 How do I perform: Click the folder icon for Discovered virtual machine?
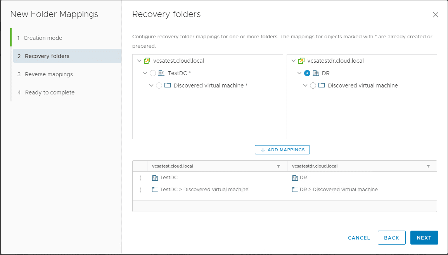pyautogui.click(x=167, y=86)
